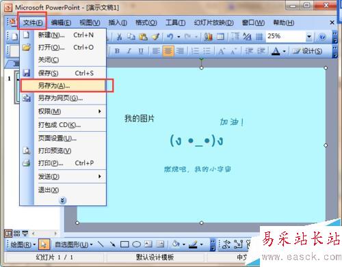Viewport: 342px width, 267px height.
Task: Switch to Slide Sorter view icon
Action: click(16, 234)
